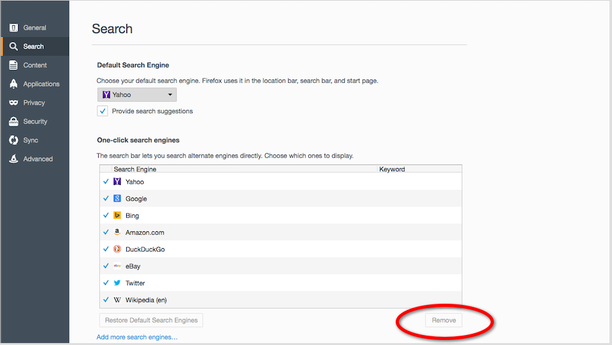Click the Wikipedia W logo in list

[117, 300]
